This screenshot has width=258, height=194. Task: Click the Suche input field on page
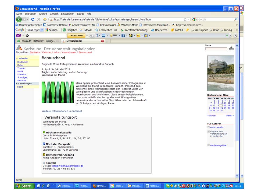coord(216,49)
